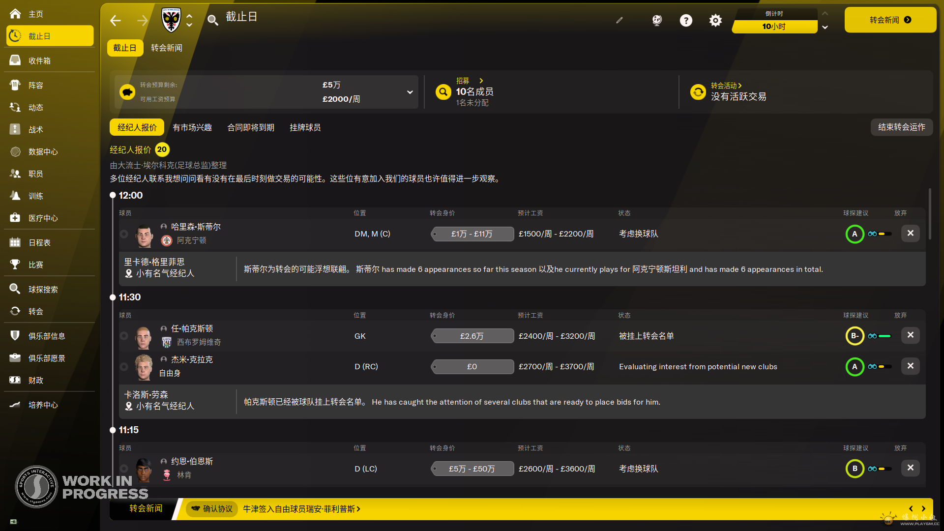Open the 职员 staff sidebar icon

15,174
